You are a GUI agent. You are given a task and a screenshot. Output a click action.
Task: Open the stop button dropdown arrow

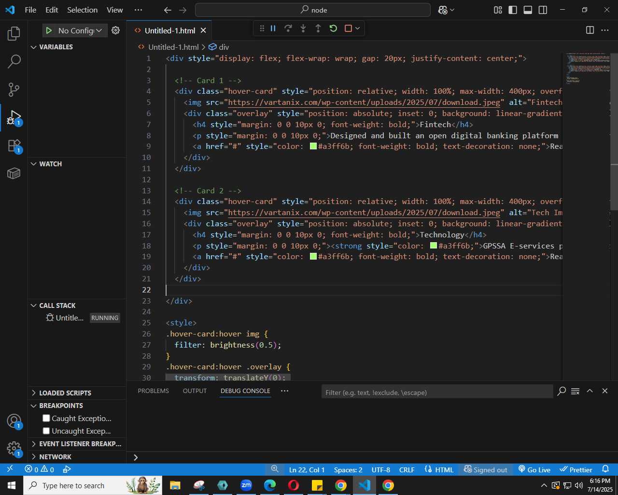pyautogui.click(x=357, y=29)
